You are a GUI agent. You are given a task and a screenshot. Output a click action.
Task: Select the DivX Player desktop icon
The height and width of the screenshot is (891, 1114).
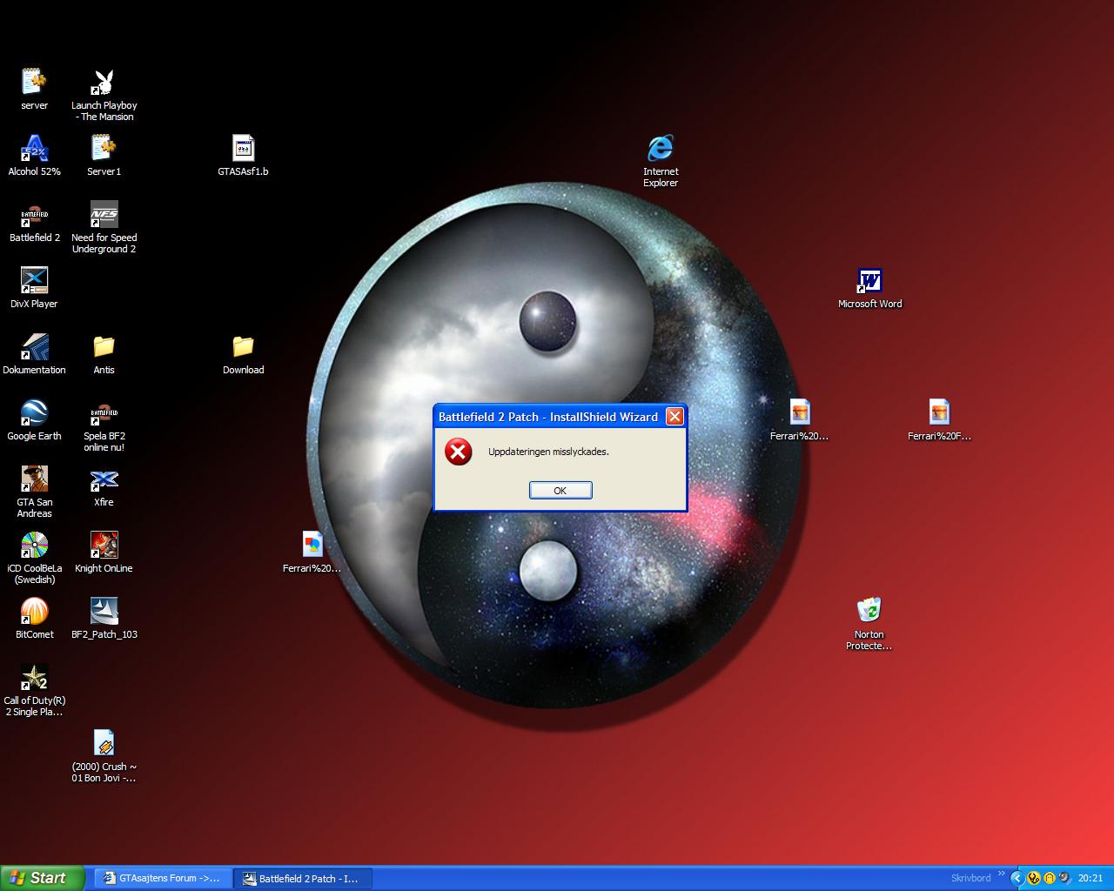(34, 287)
